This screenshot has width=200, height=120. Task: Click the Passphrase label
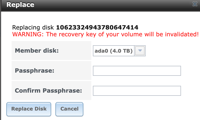point(35,71)
